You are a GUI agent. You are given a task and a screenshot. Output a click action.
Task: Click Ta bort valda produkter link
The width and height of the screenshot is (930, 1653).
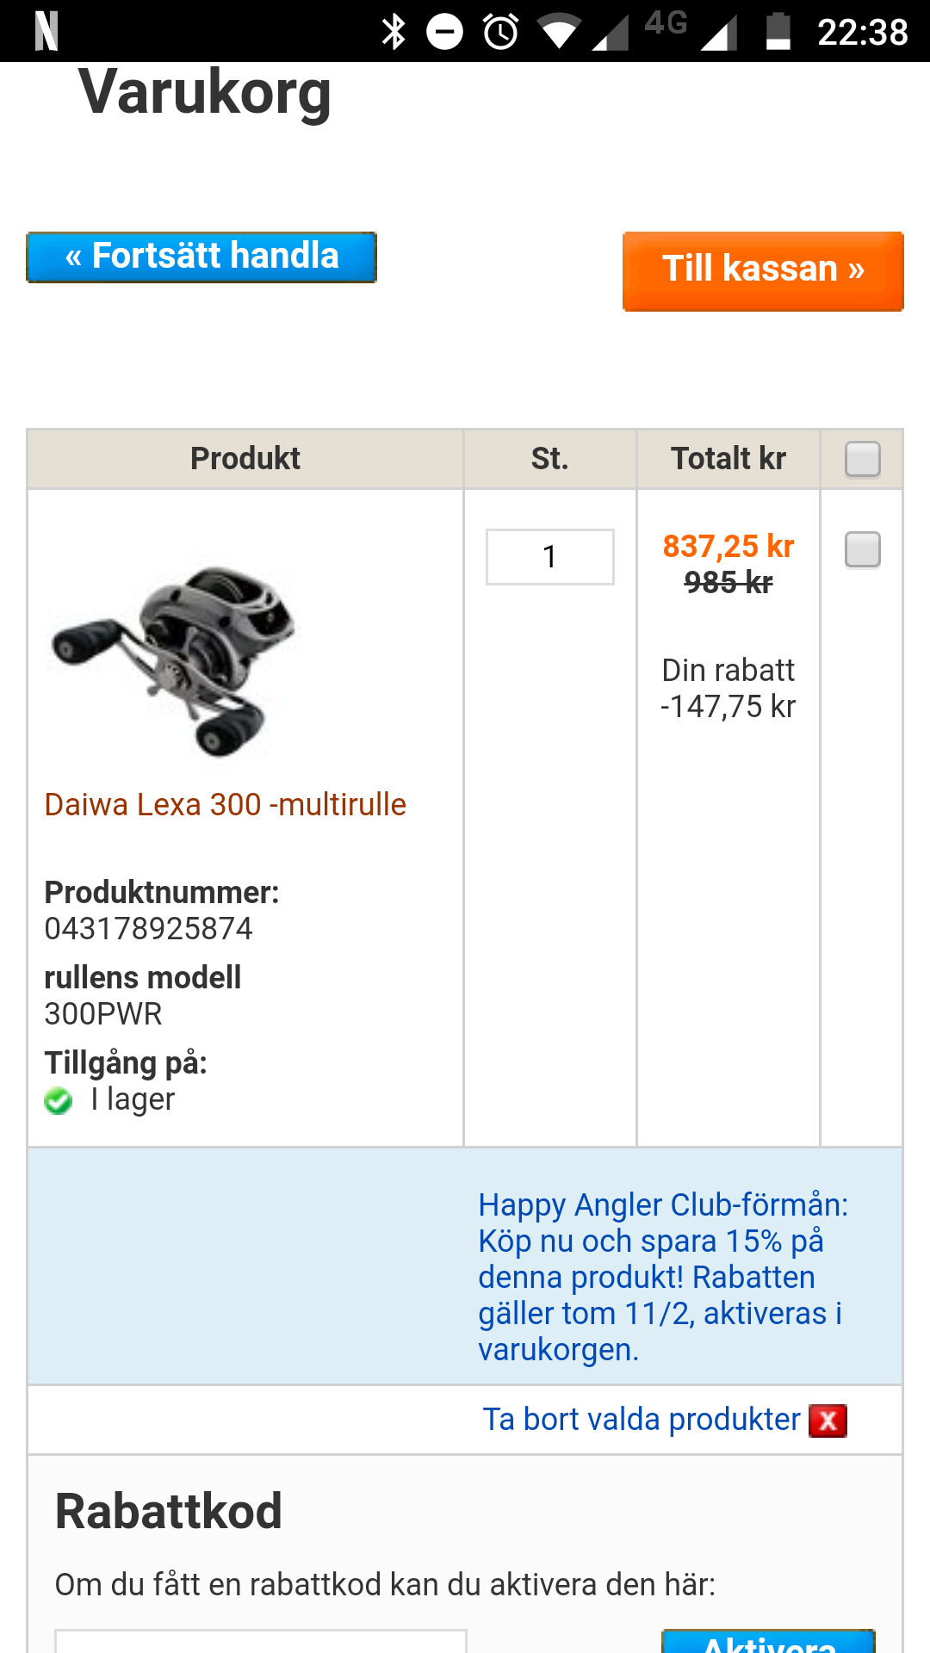642,1420
